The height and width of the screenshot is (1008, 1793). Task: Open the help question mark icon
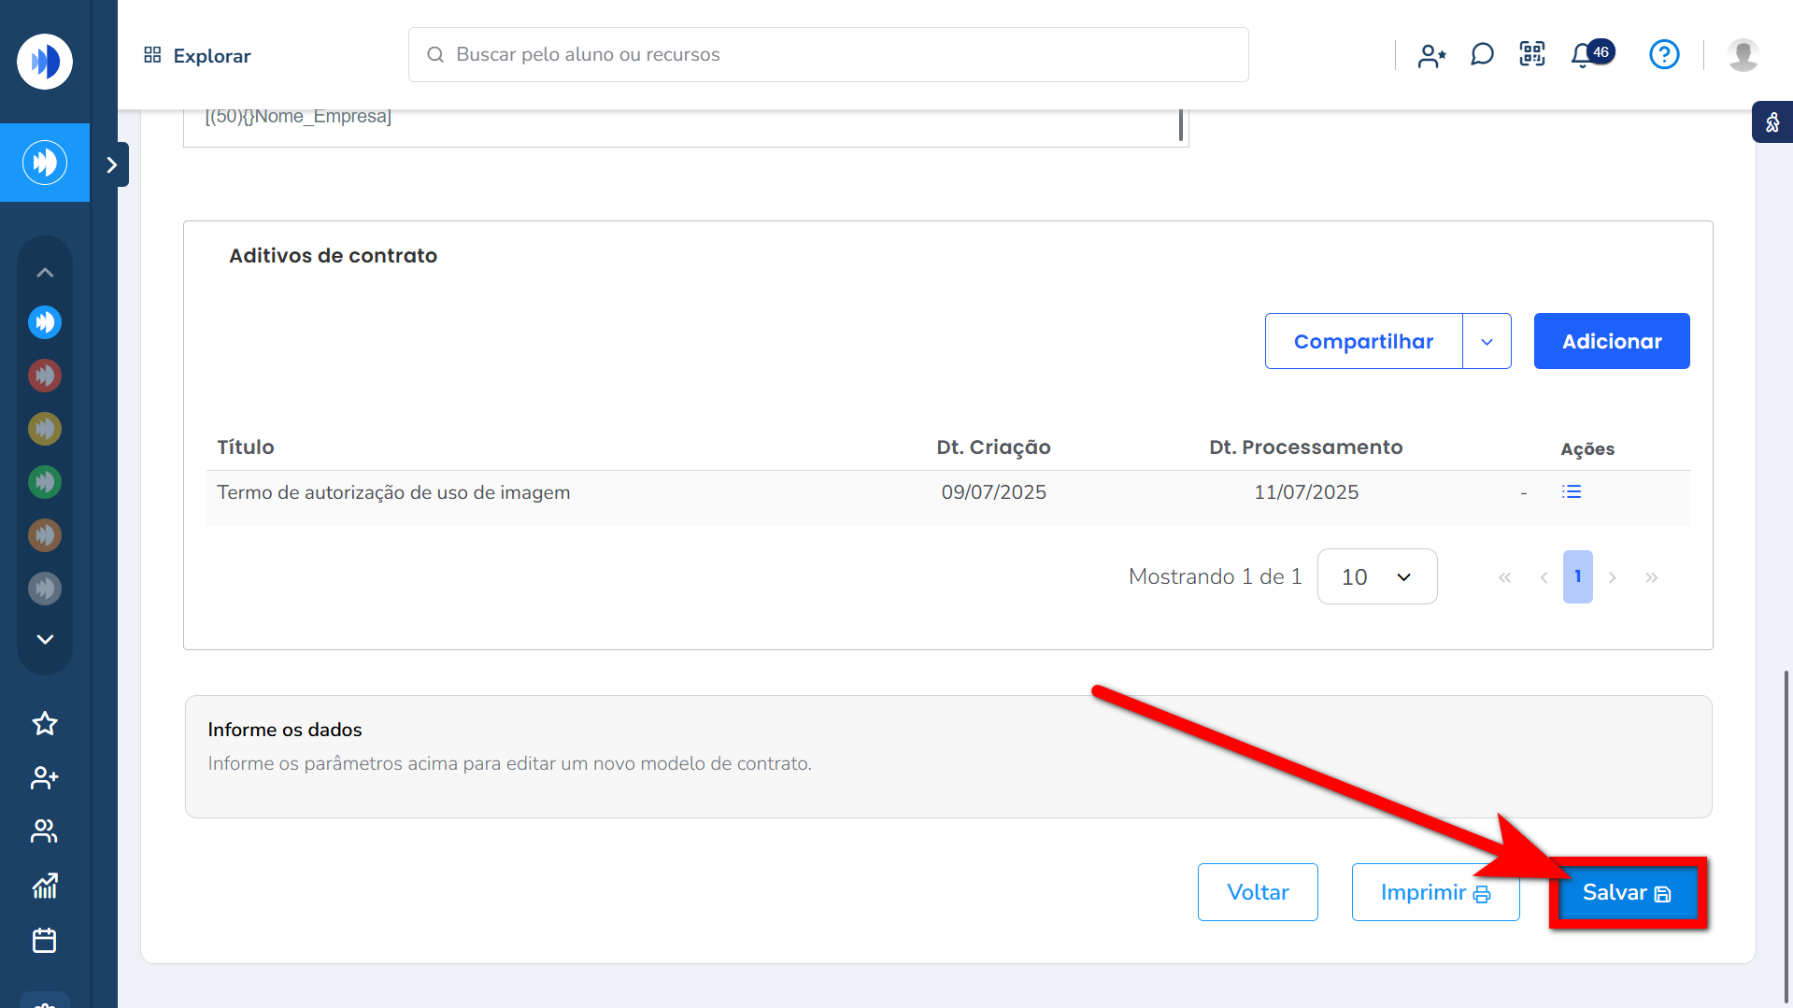pyautogui.click(x=1664, y=55)
